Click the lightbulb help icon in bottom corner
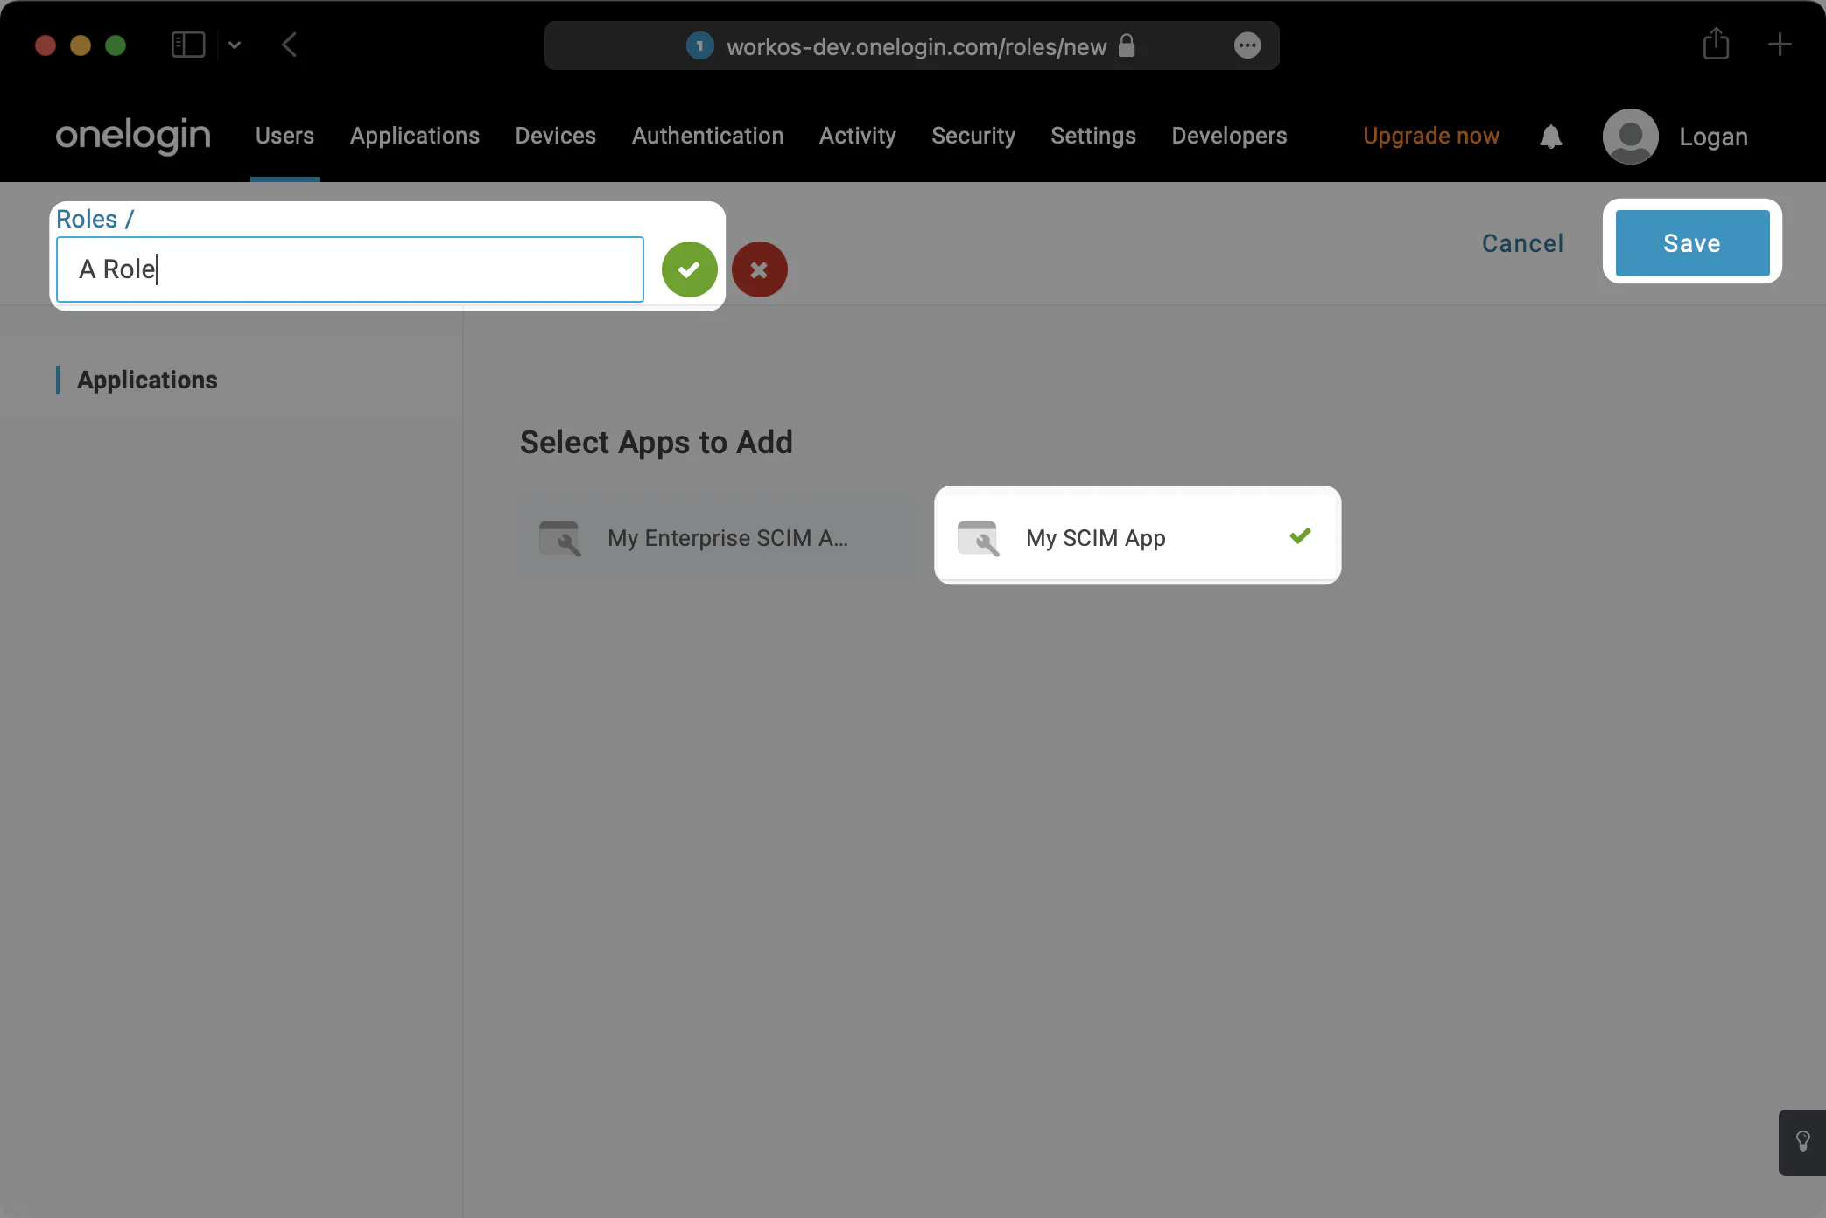Image resolution: width=1826 pixels, height=1218 pixels. [1801, 1142]
